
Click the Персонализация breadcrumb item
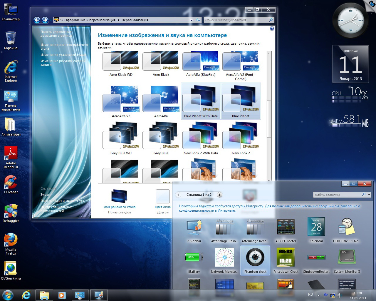pos(135,20)
